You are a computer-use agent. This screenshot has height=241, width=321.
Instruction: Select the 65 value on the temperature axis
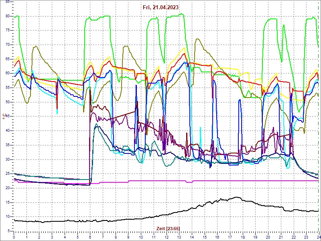tap(7, 59)
